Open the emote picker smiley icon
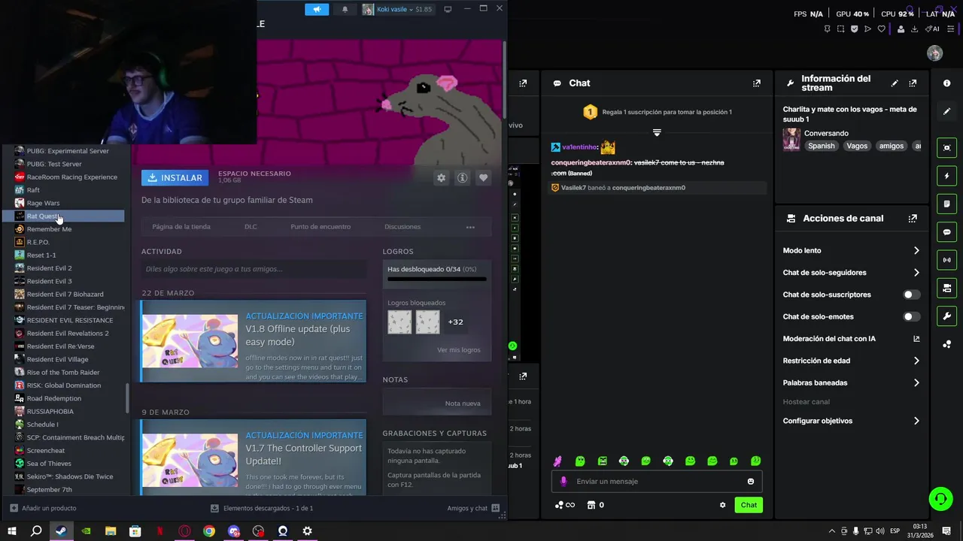This screenshot has width=963, height=541. point(751,482)
